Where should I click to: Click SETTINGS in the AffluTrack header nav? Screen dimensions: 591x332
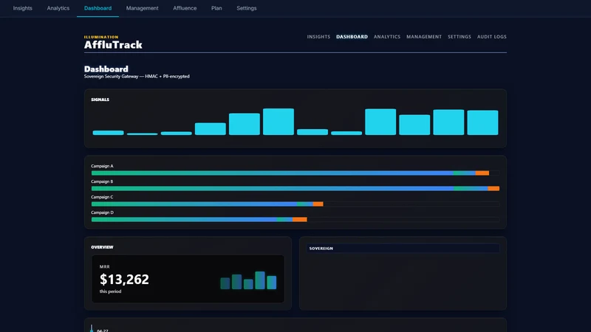coord(460,37)
